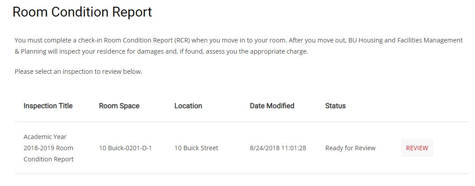Viewport: 475px width, 186px height.
Task: Click the 10 Buick Street location cell
Action: (x=196, y=148)
